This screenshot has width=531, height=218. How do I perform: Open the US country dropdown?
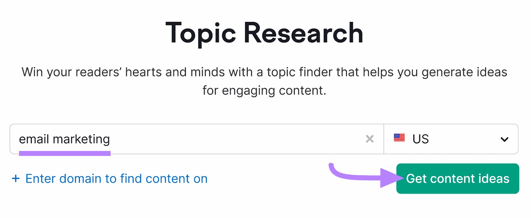coord(451,139)
